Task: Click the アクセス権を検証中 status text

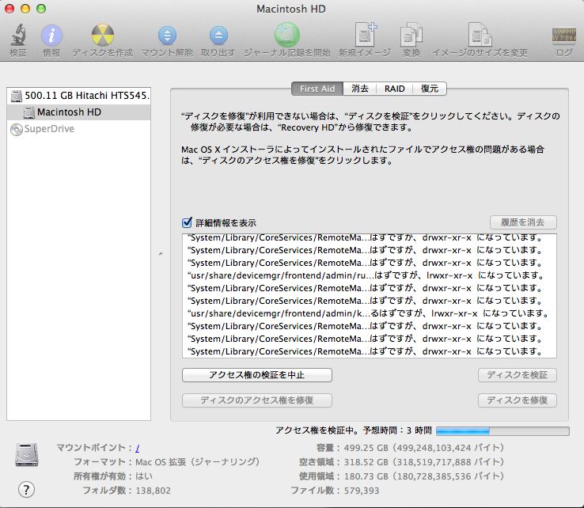Action: pos(354,430)
